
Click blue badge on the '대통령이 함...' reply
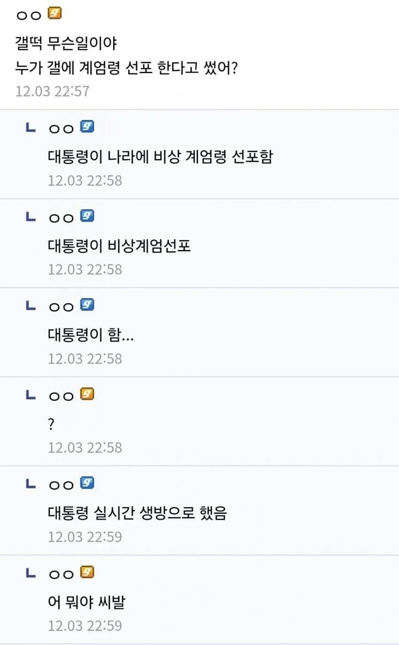click(x=87, y=305)
